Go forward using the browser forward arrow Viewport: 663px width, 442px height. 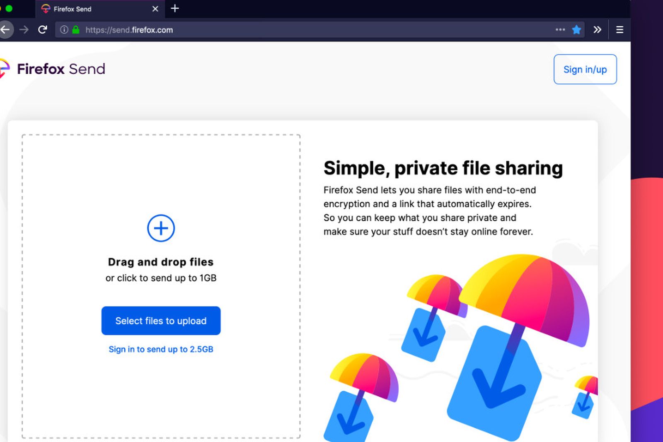[x=24, y=30]
